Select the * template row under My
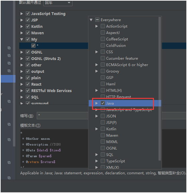Screen dimensions: 187x193 click(54, 46)
